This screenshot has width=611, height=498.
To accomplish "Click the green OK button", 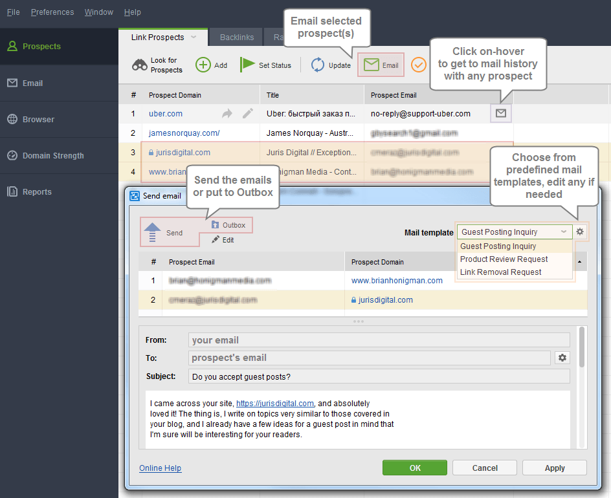I will 415,468.
